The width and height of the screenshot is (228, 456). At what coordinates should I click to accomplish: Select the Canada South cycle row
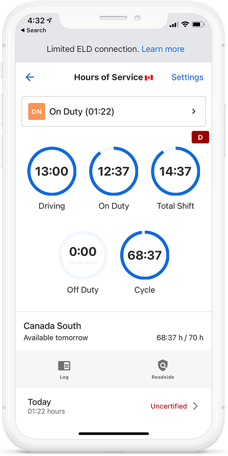[x=113, y=332]
